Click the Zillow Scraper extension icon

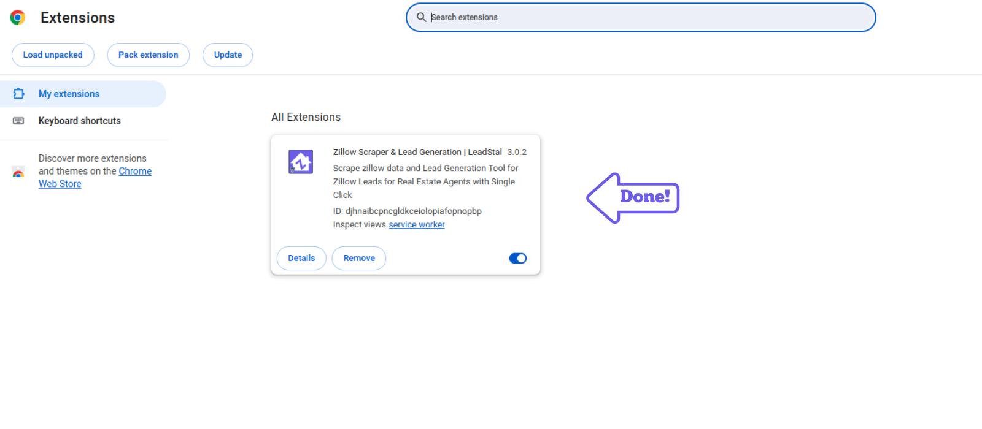click(x=301, y=162)
